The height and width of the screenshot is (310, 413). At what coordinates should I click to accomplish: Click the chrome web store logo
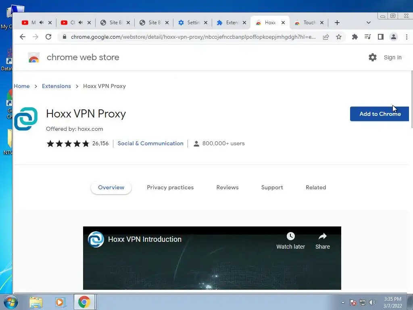point(34,57)
